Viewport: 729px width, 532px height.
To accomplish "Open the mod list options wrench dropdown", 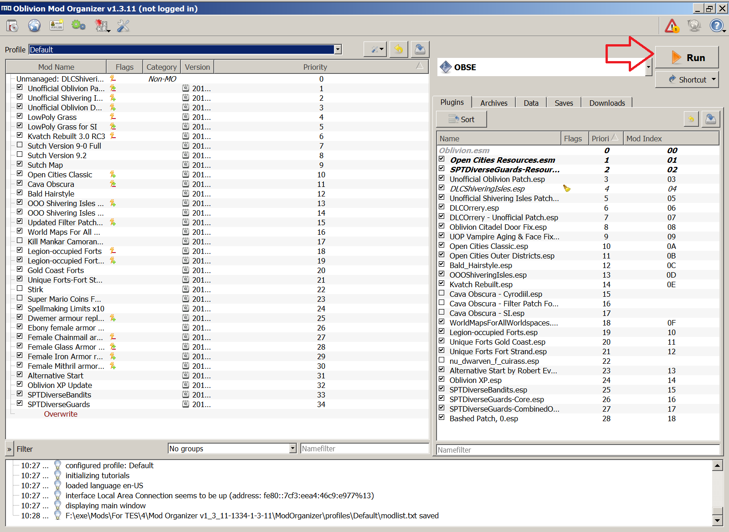I will (x=375, y=49).
